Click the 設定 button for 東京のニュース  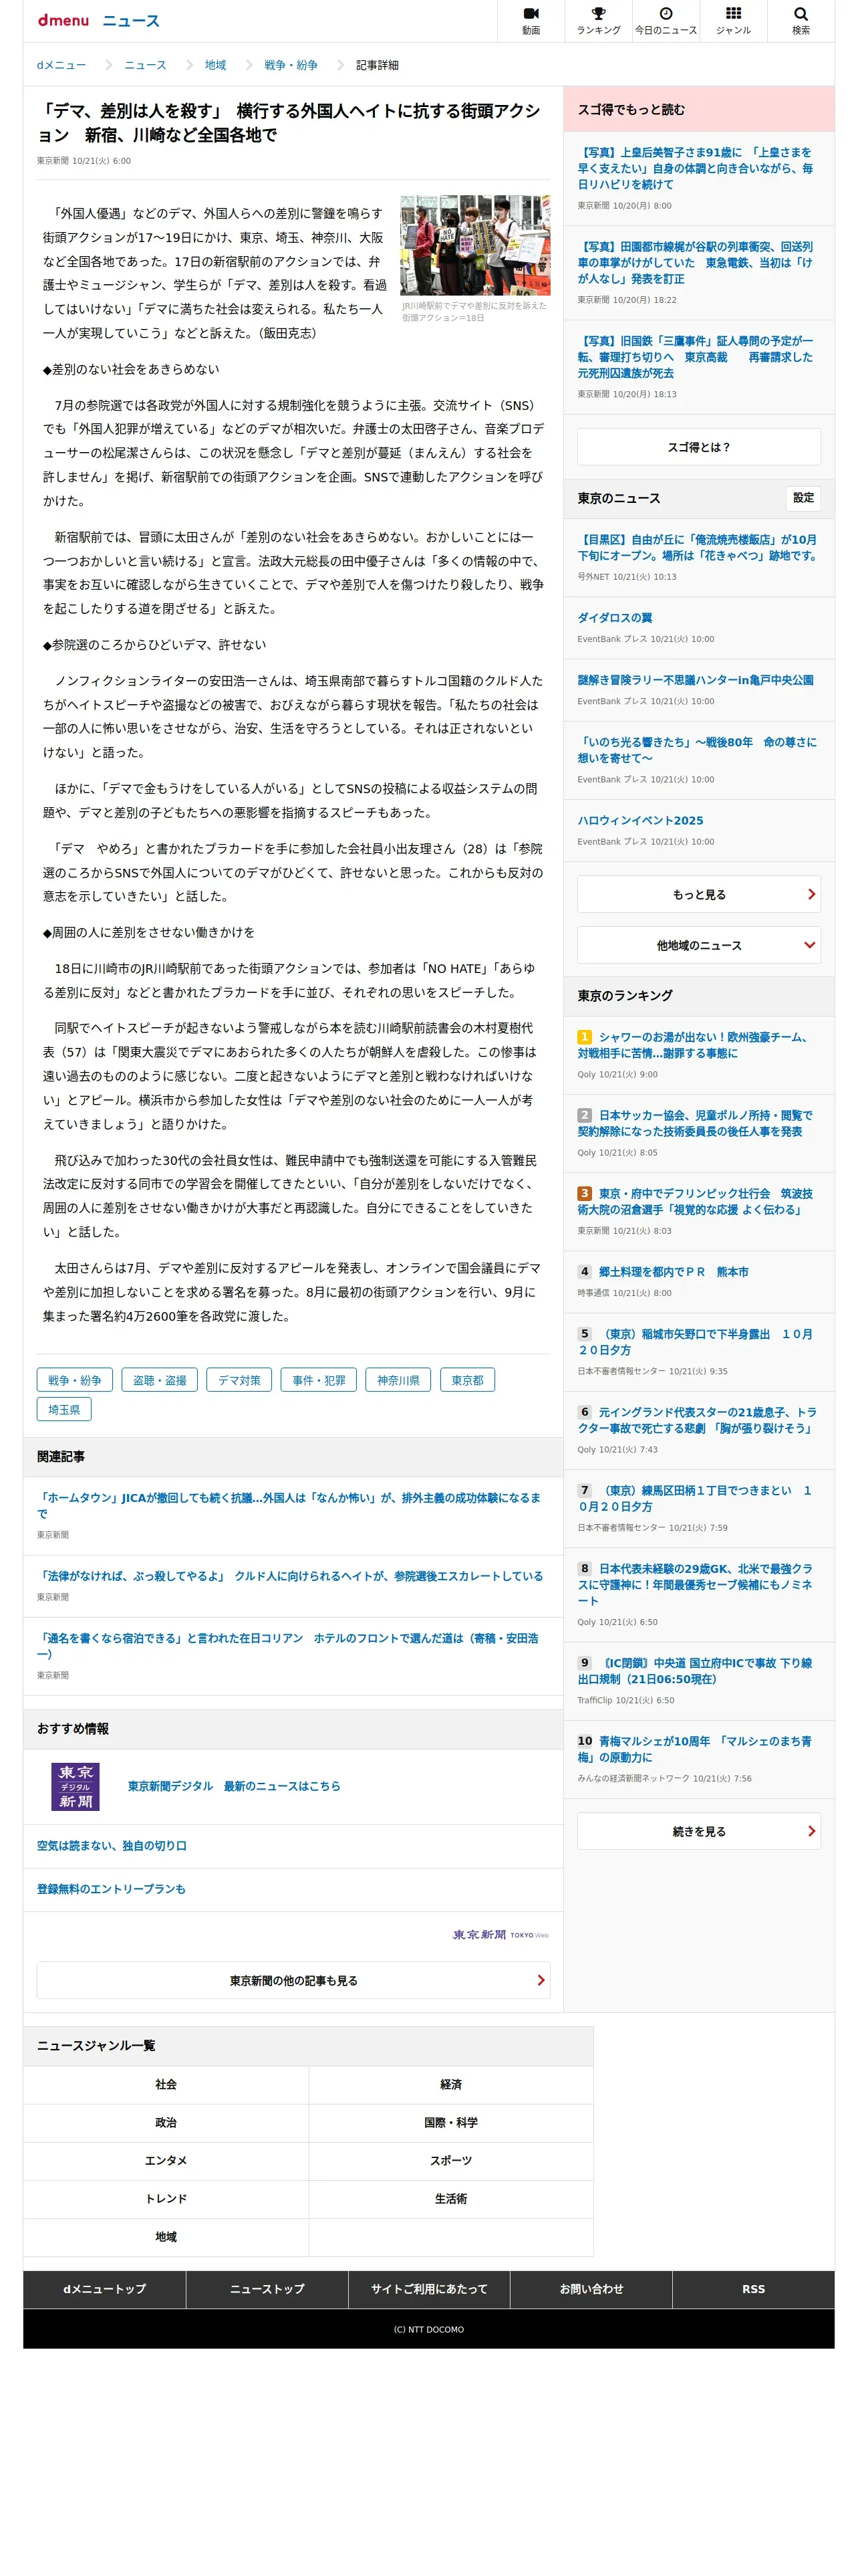coord(803,498)
